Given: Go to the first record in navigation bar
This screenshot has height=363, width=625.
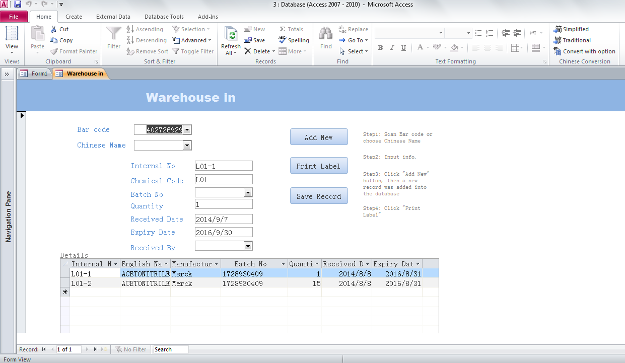Looking at the screenshot, I should [44, 349].
